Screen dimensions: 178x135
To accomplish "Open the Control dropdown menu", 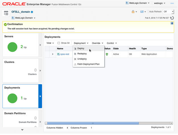I will click(x=112, y=43).
